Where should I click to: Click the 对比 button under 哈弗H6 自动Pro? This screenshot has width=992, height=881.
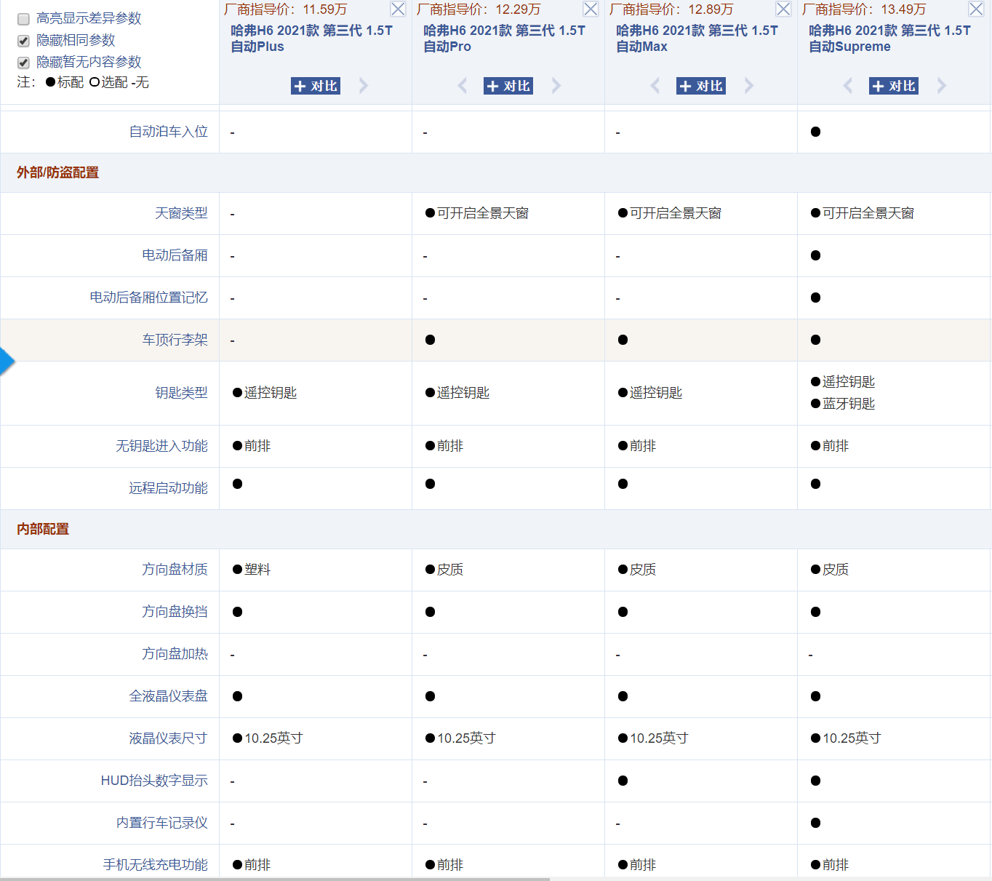point(508,85)
